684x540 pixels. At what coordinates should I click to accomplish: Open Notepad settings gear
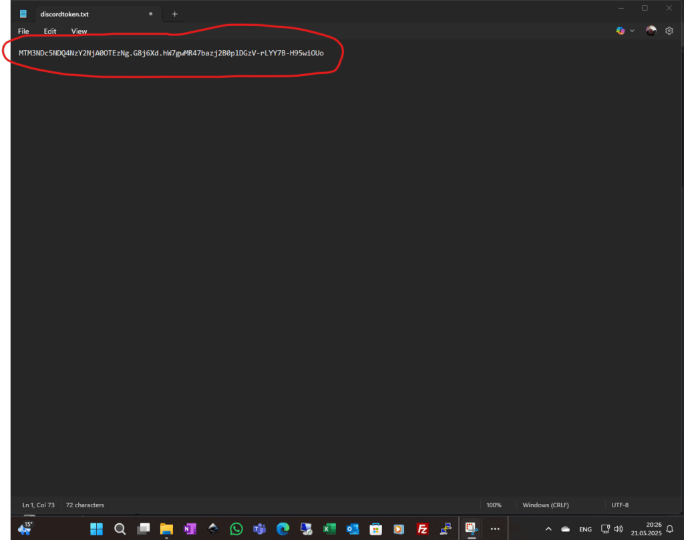coord(669,31)
